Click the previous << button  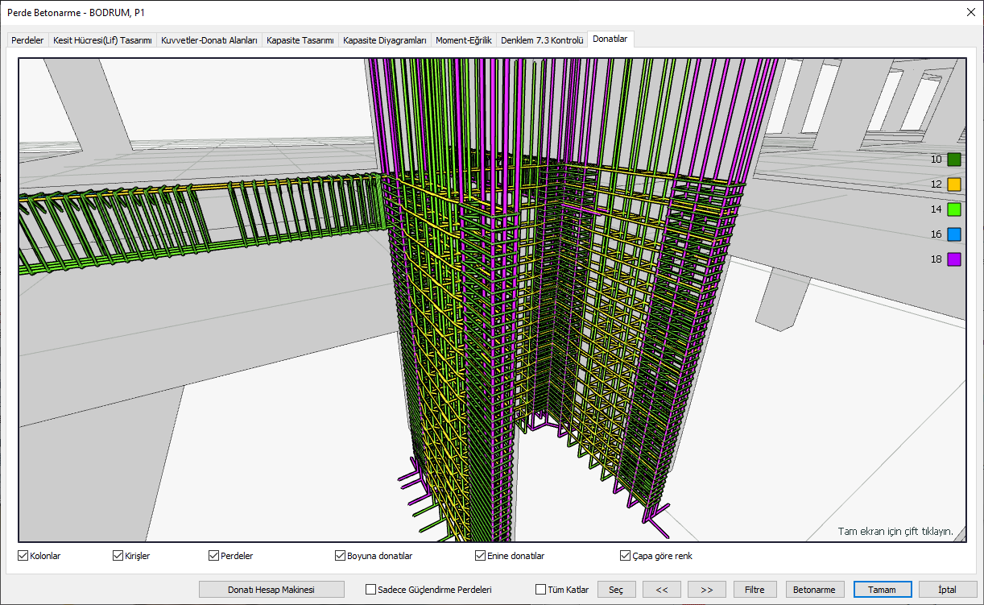[x=662, y=590]
